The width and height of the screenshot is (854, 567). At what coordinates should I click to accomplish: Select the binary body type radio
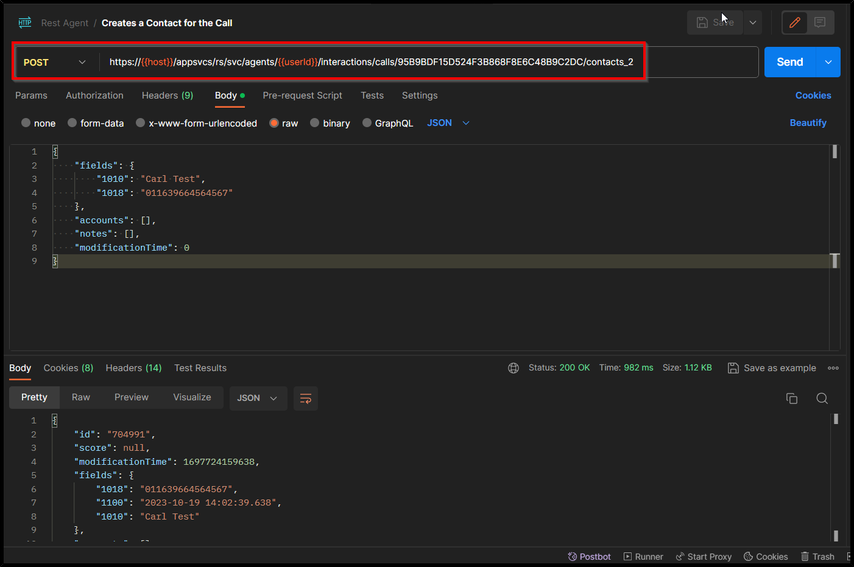click(x=314, y=123)
